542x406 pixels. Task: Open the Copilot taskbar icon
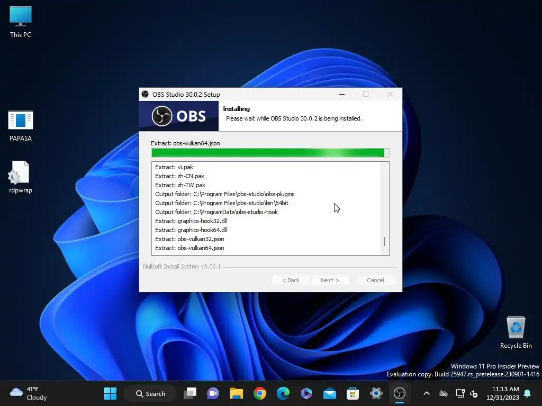[x=306, y=393]
